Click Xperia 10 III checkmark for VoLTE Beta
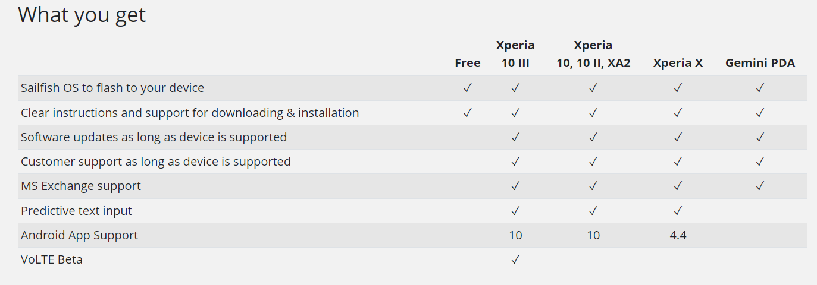817x285 pixels. tap(515, 259)
